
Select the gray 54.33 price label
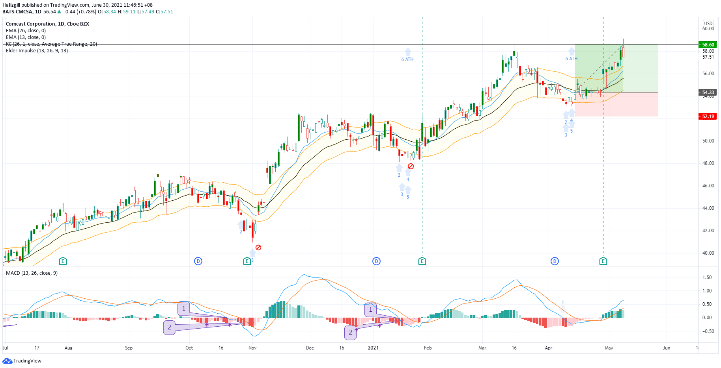708,92
